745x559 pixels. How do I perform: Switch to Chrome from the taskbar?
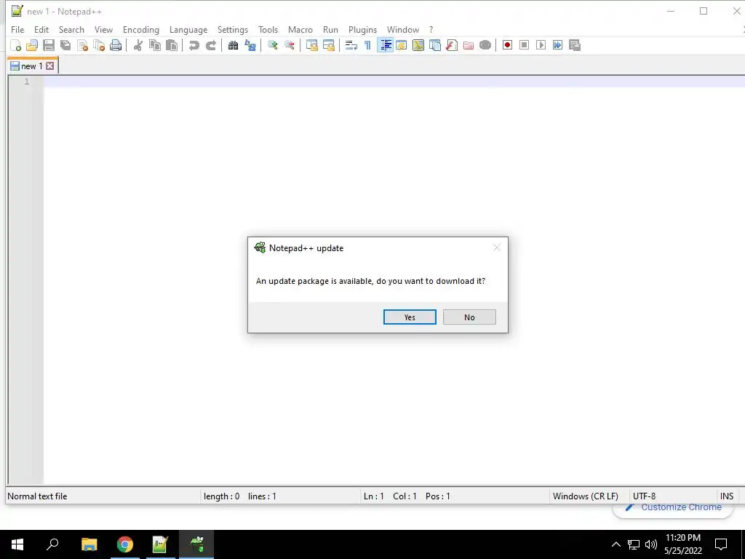click(x=125, y=544)
